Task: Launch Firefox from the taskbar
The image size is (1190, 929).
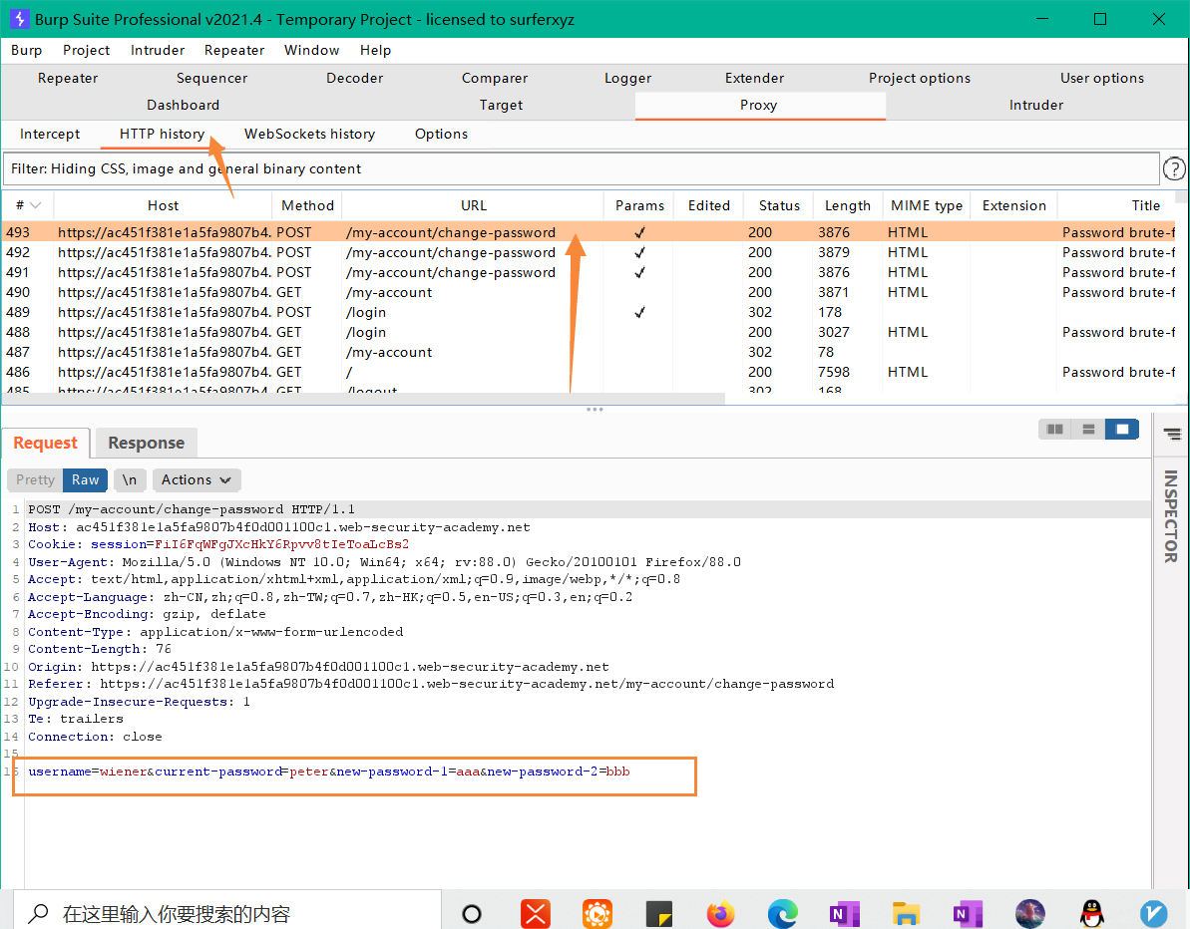Action: click(720, 914)
